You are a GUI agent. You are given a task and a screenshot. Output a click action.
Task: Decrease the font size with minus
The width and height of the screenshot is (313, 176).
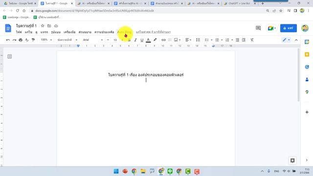[108, 40]
